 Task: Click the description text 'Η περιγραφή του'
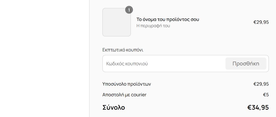[x=153, y=26]
